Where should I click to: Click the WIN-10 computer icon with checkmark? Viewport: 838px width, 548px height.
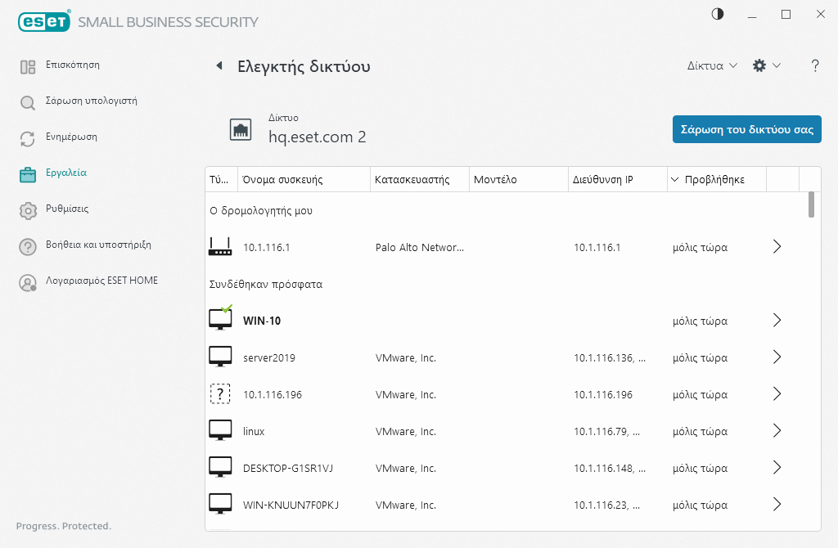pos(220,318)
